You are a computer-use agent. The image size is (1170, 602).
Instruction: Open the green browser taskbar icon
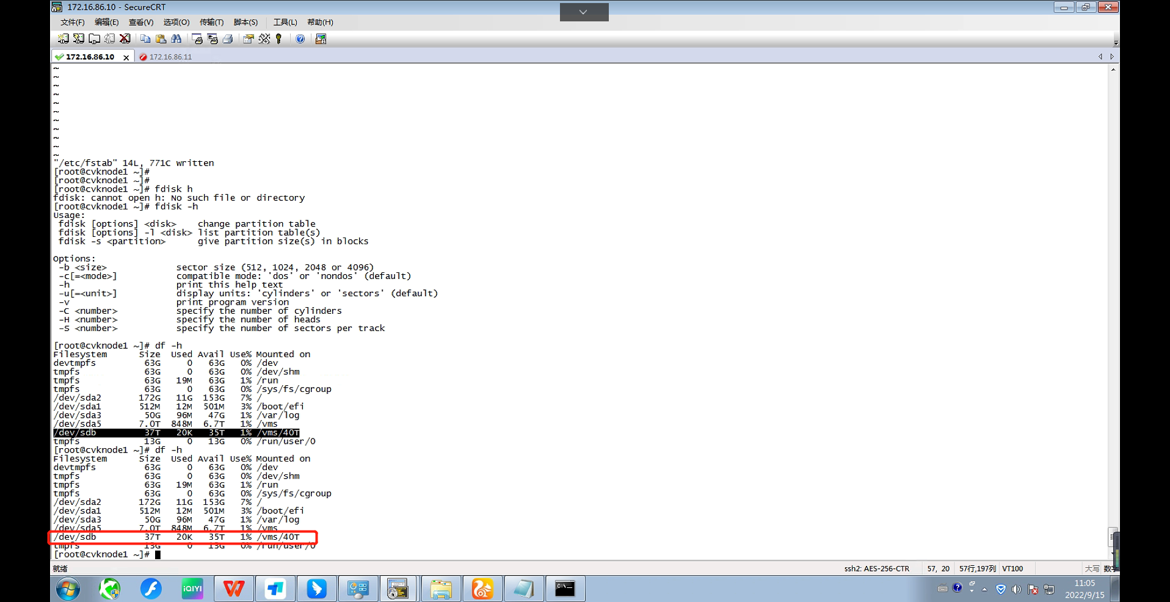[x=110, y=589]
